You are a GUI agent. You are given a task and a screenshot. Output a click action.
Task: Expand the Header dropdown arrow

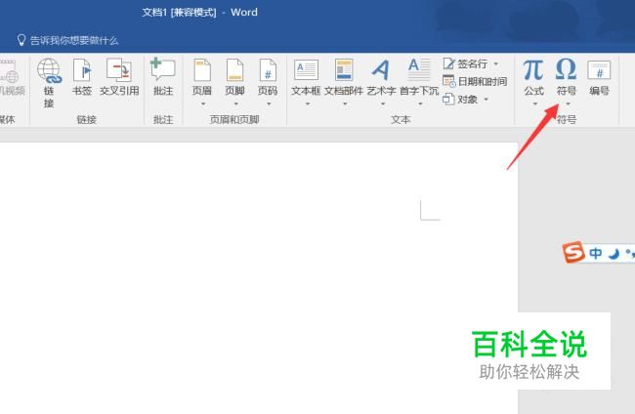click(203, 104)
